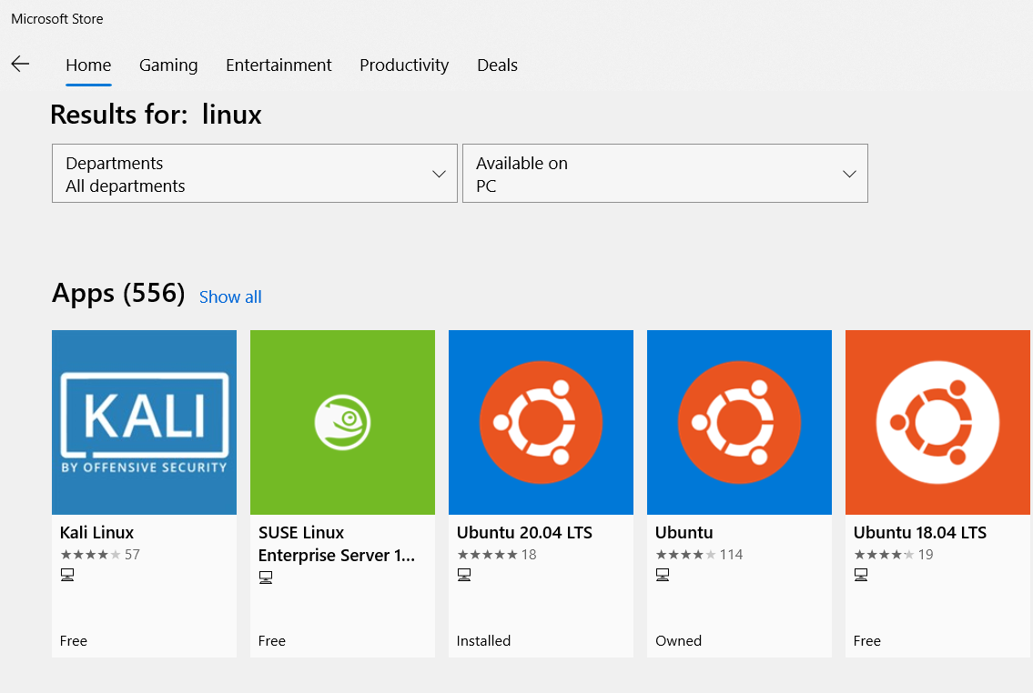
Task: Open the Available on dropdown
Action: (x=665, y=173)
